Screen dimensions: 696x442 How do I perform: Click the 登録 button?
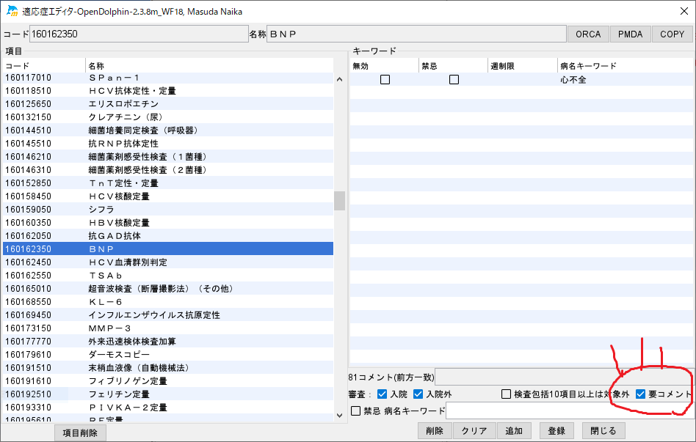click(x=557, y=430)
